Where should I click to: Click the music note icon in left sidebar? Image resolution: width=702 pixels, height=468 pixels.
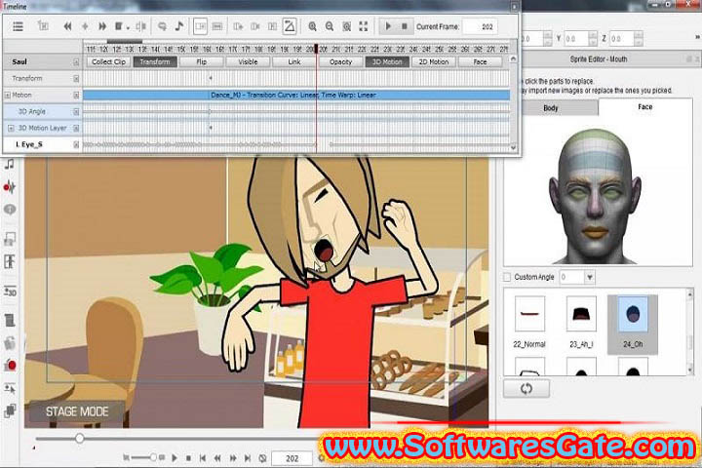(x=10, y=165)
